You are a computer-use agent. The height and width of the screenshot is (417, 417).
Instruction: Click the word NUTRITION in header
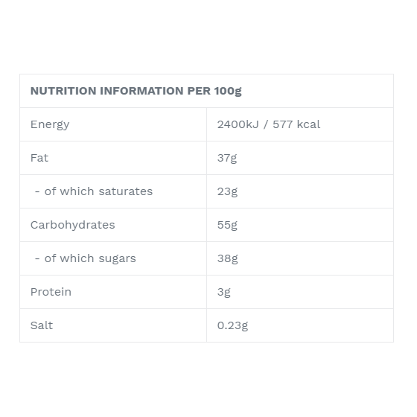point(63,91)
